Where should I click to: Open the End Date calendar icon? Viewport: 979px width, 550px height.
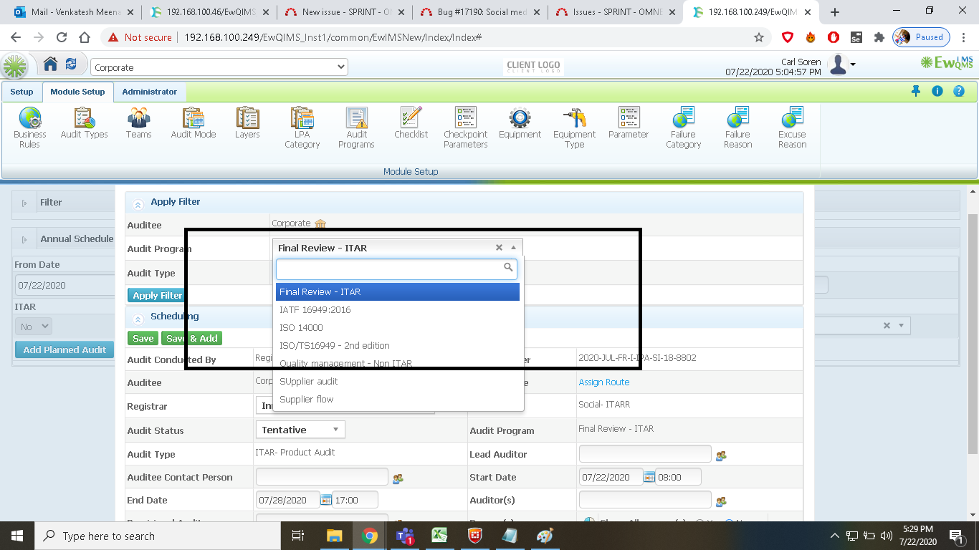(325, 500)
